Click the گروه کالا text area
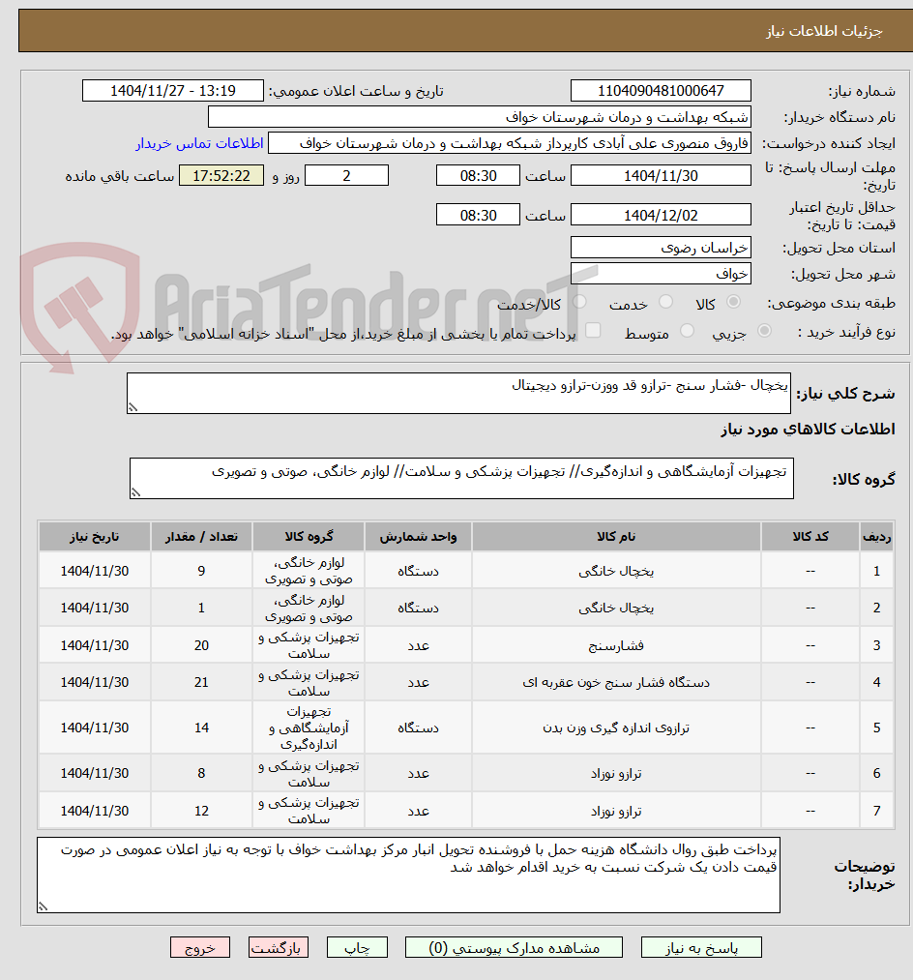The image size is (913, 980). pos(461,478)
